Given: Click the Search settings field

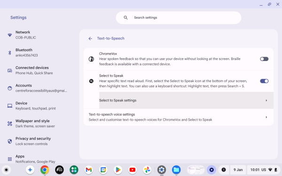Looking at the screenshot, I should pos(179,18).
